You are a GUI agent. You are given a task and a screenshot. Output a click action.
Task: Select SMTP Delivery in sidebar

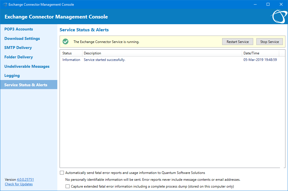[18, 48]
